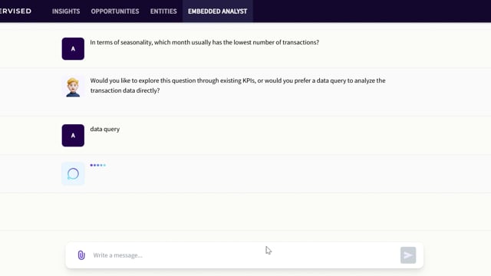Click the analyst character avatar
491x276 pixels.
click(x=73, y=87)
